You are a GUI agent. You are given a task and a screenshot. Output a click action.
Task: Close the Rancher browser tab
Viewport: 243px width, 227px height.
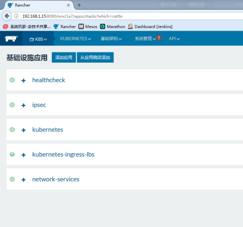tap(69, 5)
